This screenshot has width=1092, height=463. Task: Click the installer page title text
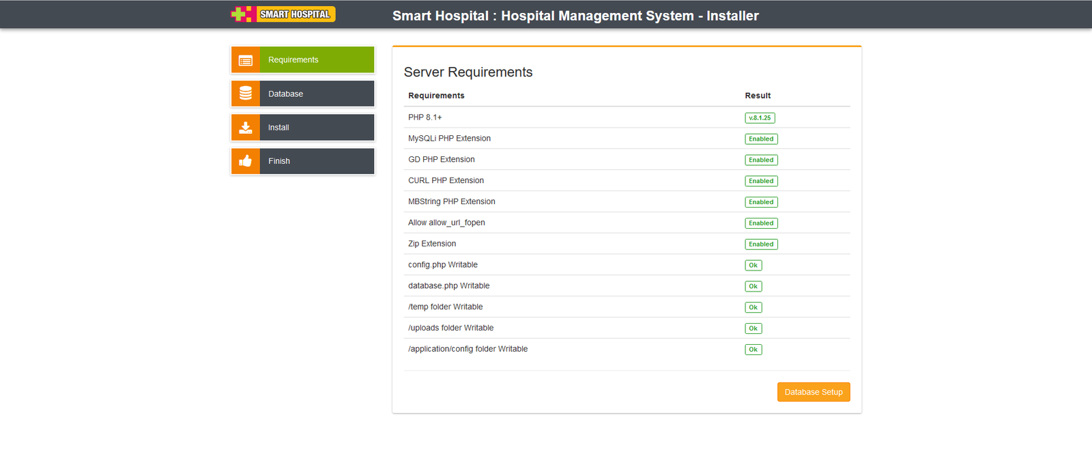coord(575,16)
